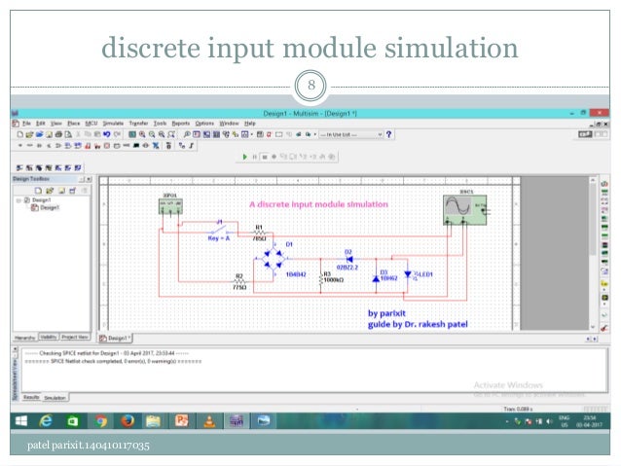This screenshot has height=466, width=621.
Task: Open the File menu
Action: 26,124
